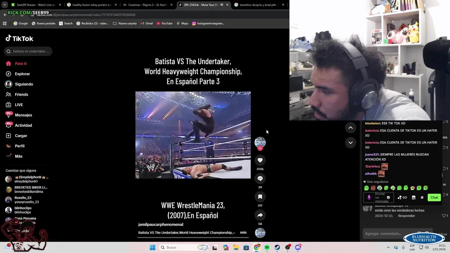Close the TikTok browser tab
The height and width of the screenshot is (253, 450).
227,5
